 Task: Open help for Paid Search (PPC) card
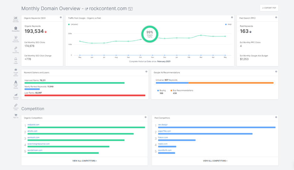(276, 17)
